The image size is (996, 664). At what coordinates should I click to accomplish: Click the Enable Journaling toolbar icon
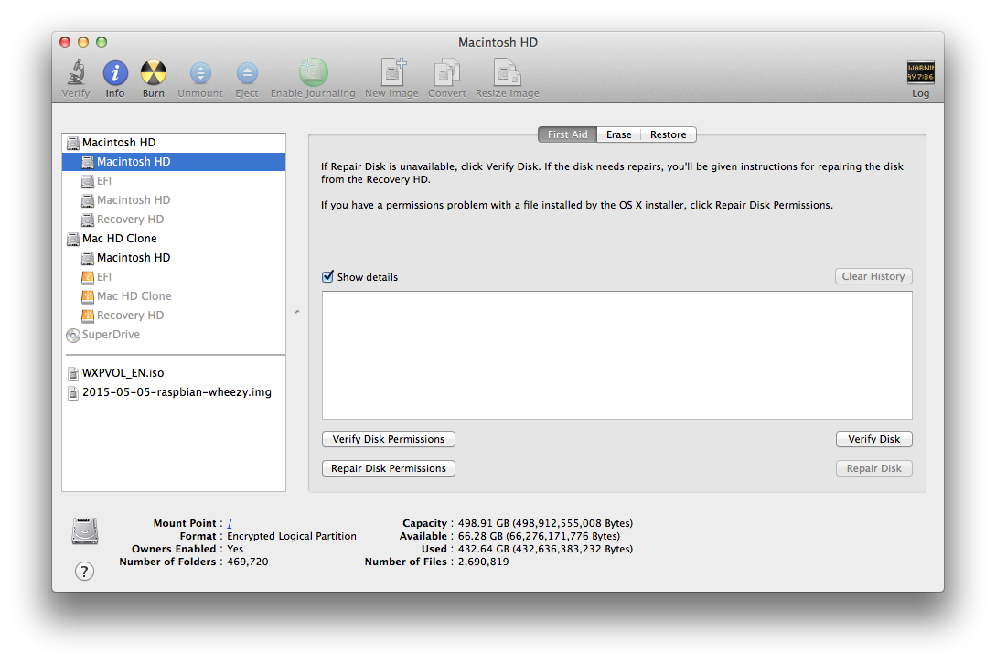click(x=313, y=72)
